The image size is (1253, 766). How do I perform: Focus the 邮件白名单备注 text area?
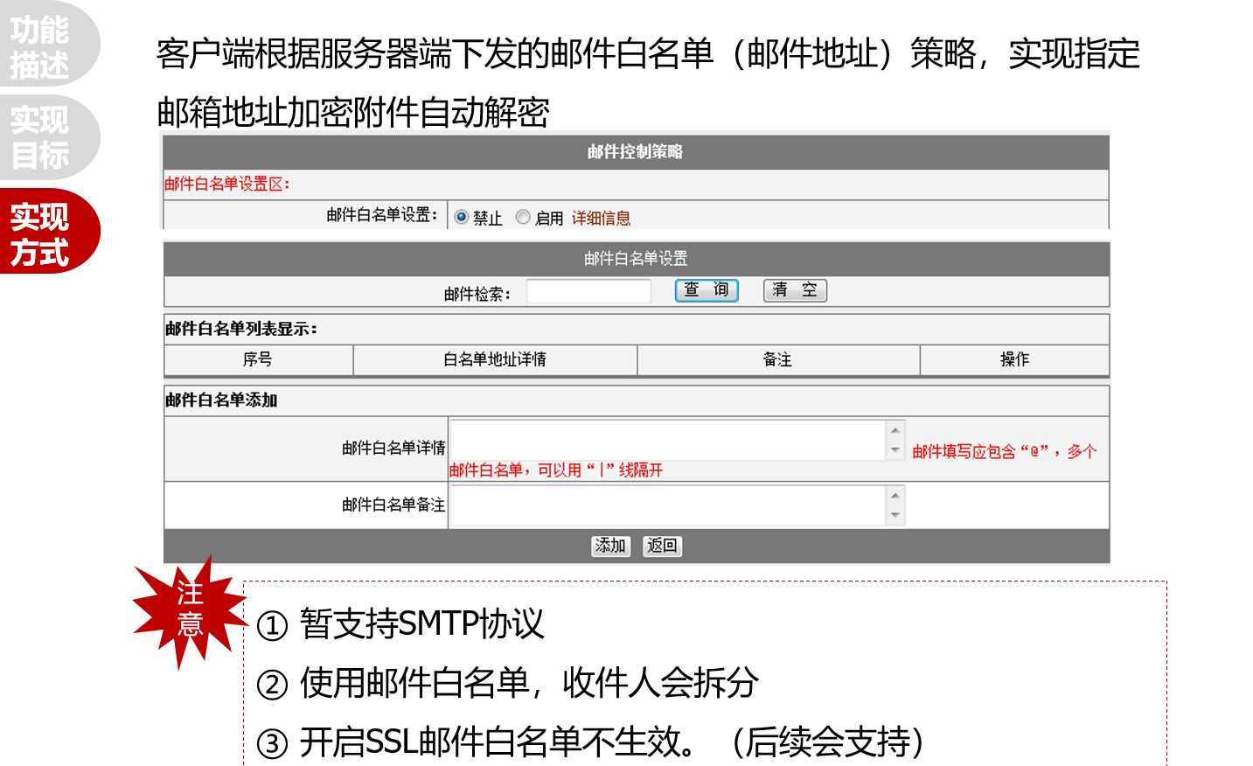[x=668, y=505]
